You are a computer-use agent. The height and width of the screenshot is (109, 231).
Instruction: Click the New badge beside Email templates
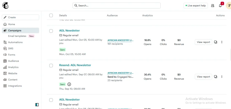31,36
